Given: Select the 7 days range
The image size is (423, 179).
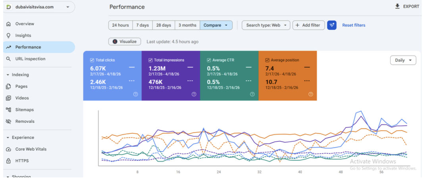Looking at the screenshot, I should (142, 25).
